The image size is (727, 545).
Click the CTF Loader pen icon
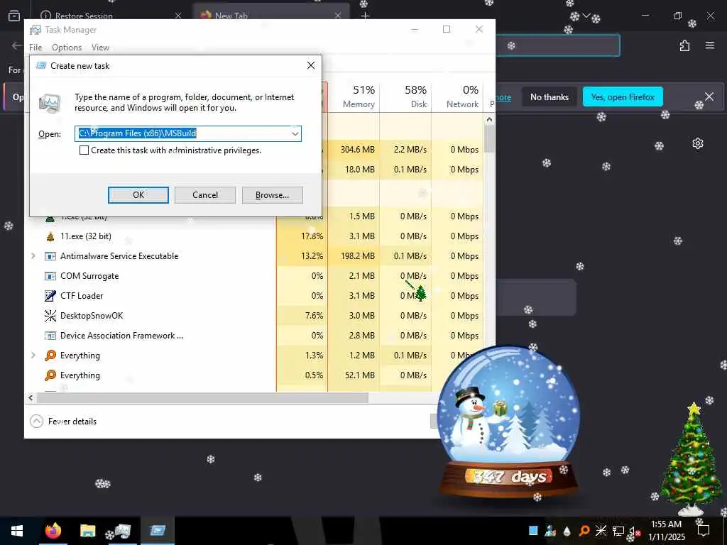tap(50, 296)
